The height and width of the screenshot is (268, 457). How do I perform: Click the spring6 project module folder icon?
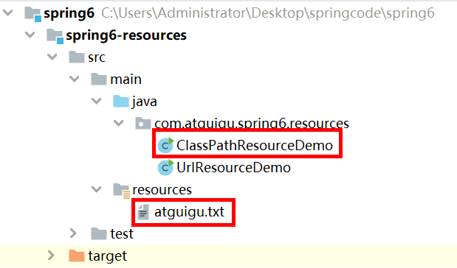[32, 14]
